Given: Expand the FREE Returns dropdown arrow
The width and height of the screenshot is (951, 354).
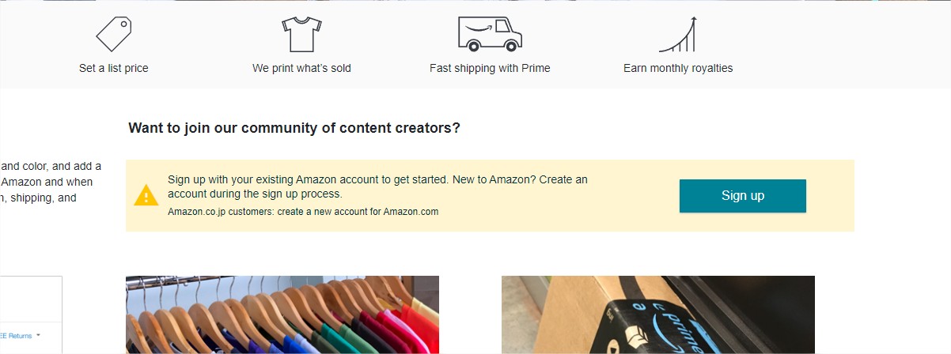Looking at the screenshot, I should click(x=38, y=336).
